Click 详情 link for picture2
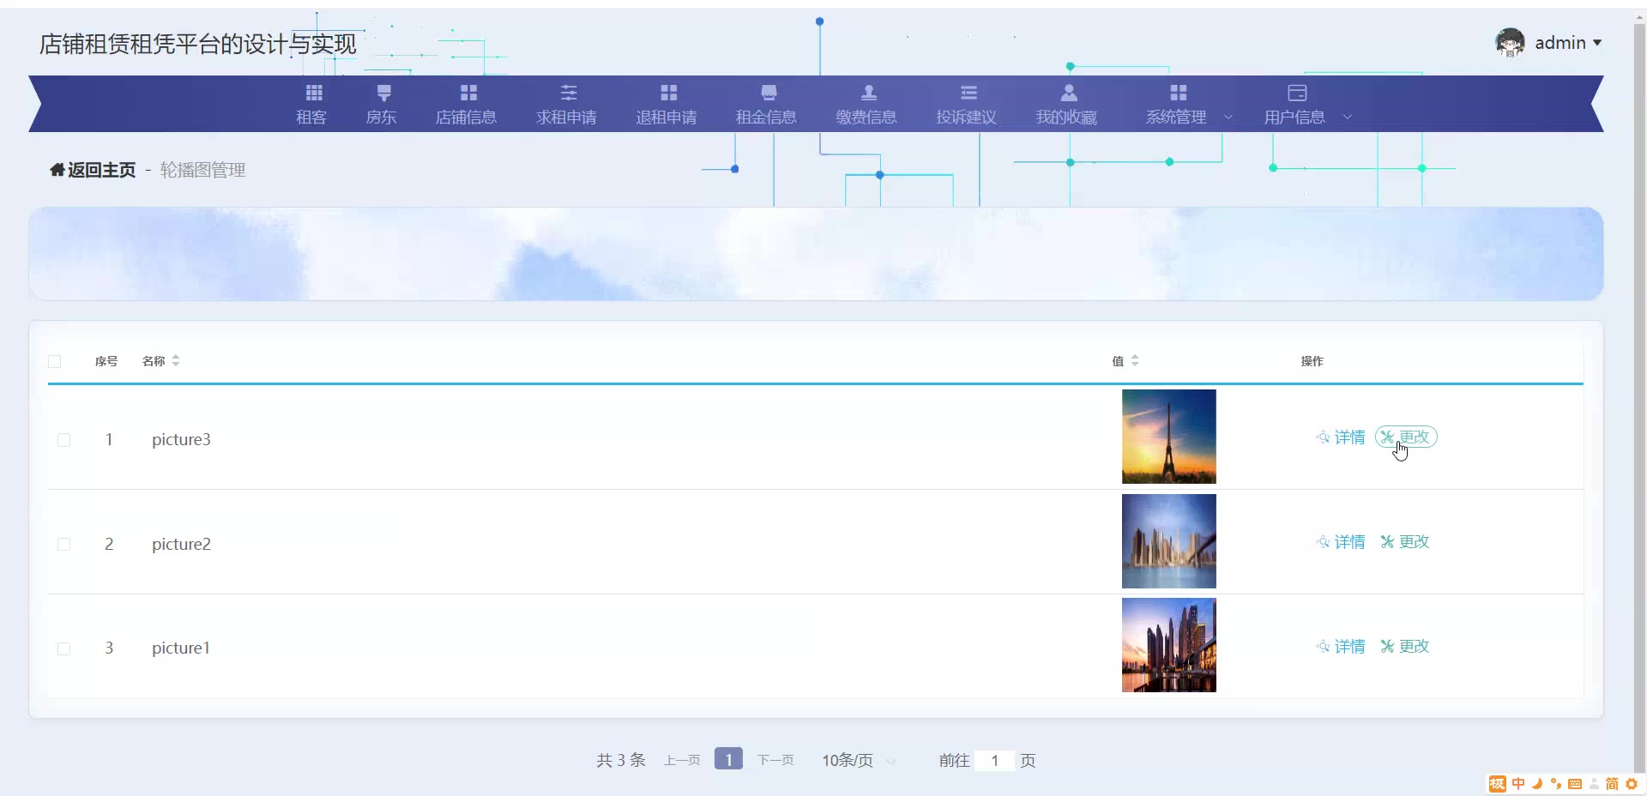1647x796 pixels. pyautogui.click(x=1341, y=542)
